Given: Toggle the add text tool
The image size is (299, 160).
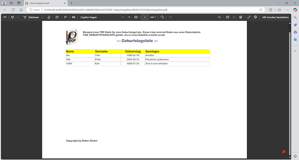Looking at the screenshot, I should click(57, 17).
